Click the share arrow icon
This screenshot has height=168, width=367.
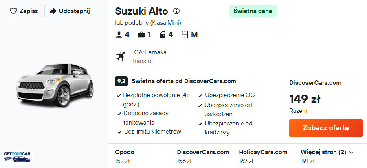[52, 11]
